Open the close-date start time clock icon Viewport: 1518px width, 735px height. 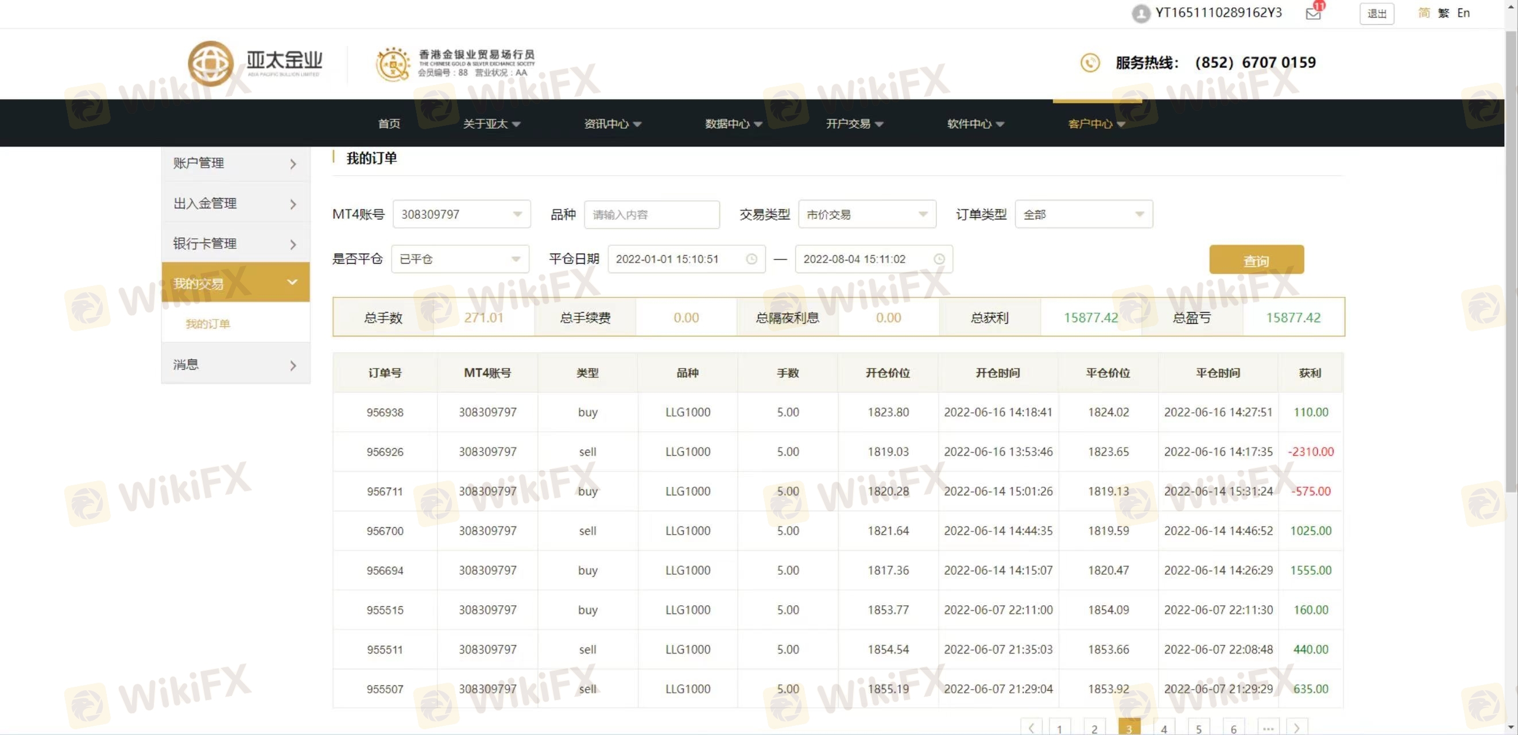tap(752, 260)
